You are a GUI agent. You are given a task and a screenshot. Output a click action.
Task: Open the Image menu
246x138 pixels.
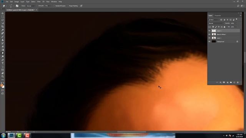pyautogui.click(x=17, y=2)
